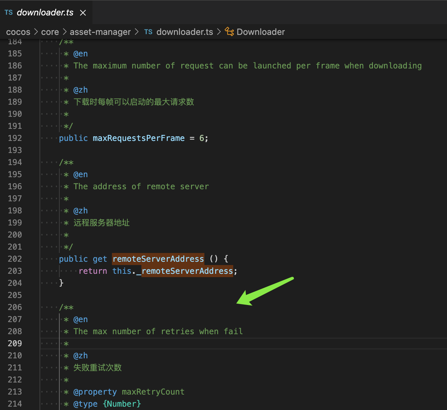The height and width of the screenshot is (410, 447).
Task: Close the downloader.ts editor tab
Action: pos(83,13)
